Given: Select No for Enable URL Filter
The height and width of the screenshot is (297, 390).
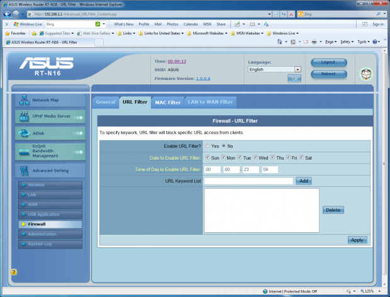Looking at the screenshot, I should click(x=223, y=146).
